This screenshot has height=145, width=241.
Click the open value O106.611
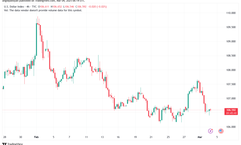click(44, 6)
